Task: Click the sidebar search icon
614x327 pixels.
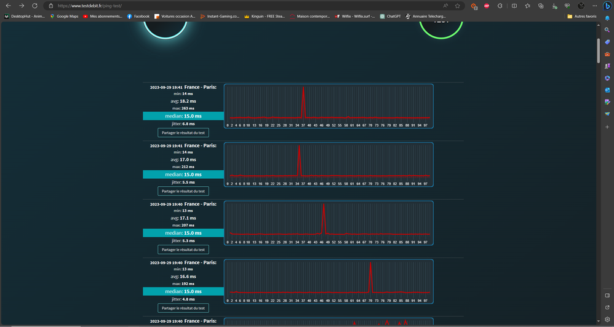Action: [x=607, y=30]
